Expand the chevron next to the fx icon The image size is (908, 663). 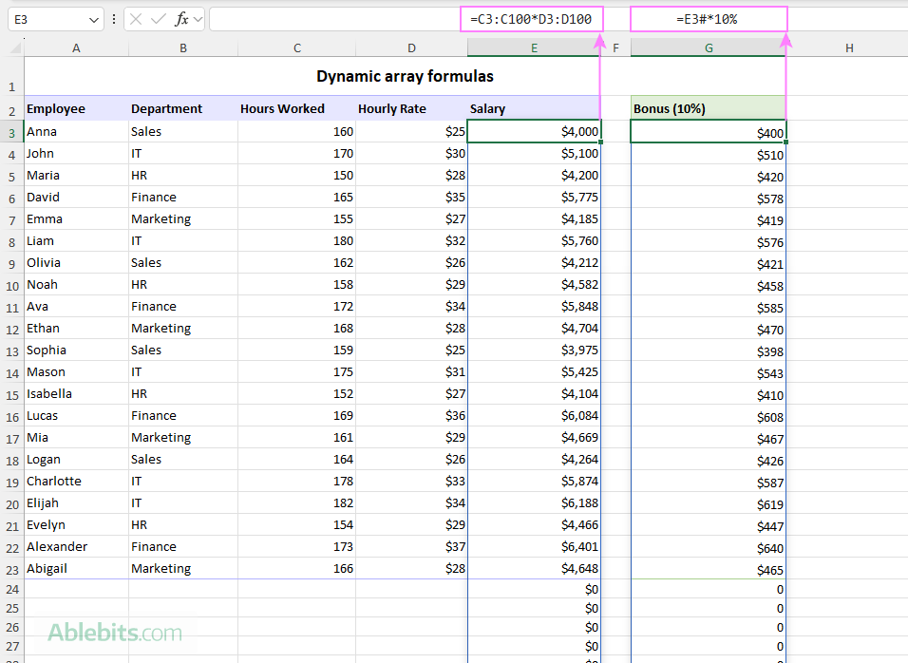click(197, 18)
